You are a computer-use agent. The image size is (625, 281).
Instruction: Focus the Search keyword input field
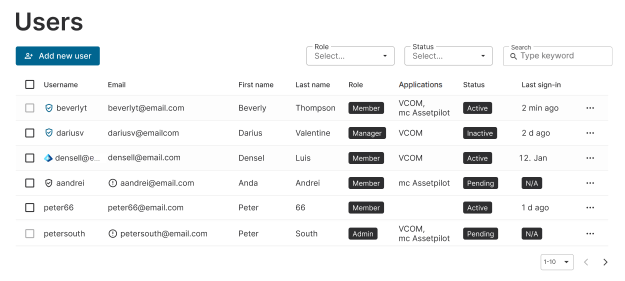562,56
